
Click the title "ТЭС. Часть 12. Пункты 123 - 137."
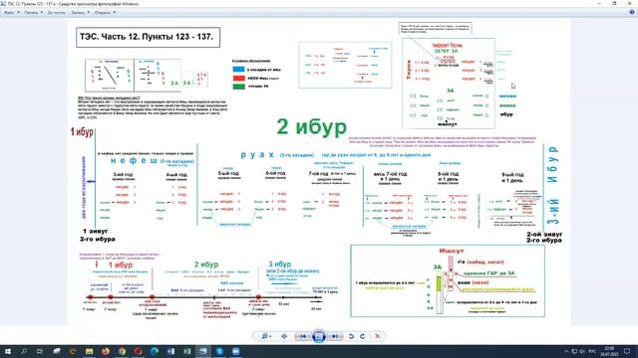147,37
